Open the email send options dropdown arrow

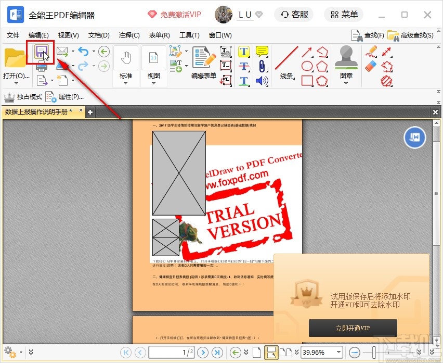coord(73,51)
